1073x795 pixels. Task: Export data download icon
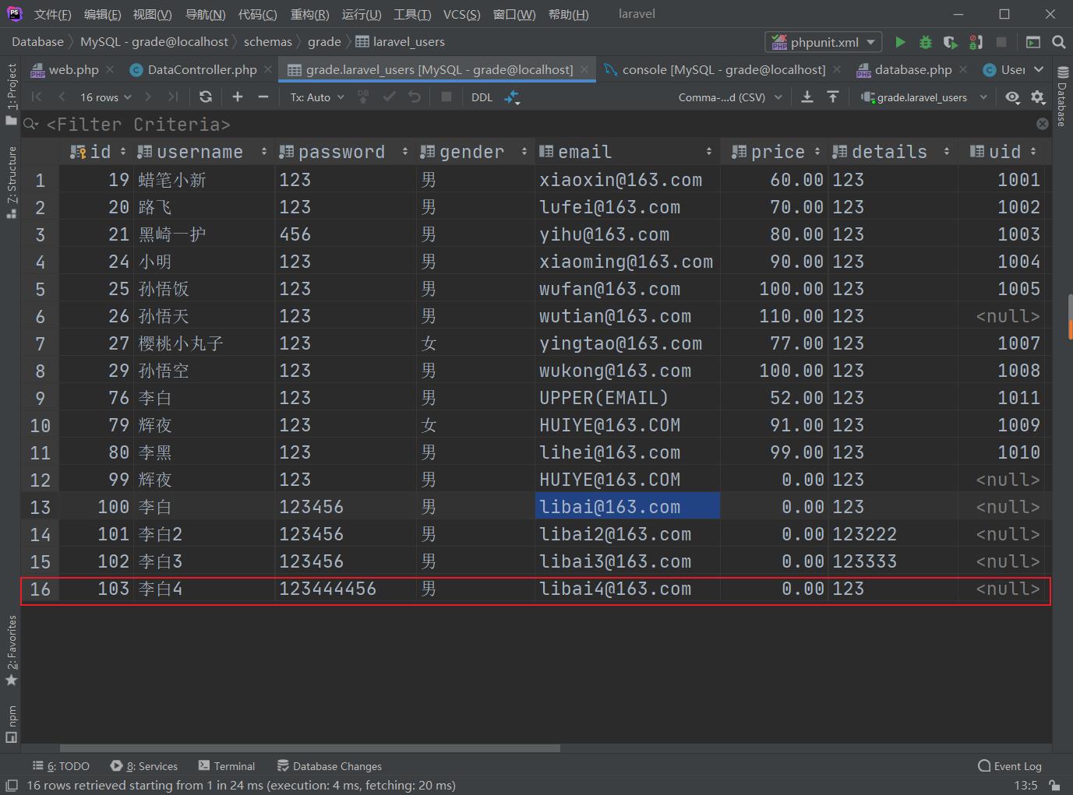[807, 97]
